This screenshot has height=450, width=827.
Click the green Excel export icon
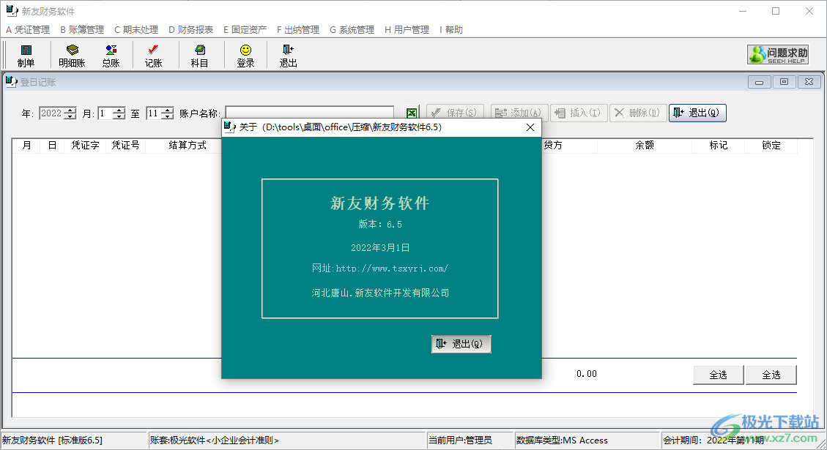coord(412,113)
